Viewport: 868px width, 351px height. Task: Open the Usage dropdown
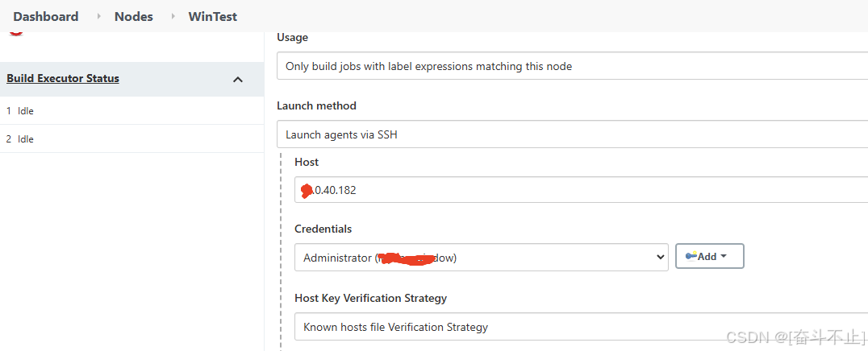pyautogui.click(x=572, y=66)
